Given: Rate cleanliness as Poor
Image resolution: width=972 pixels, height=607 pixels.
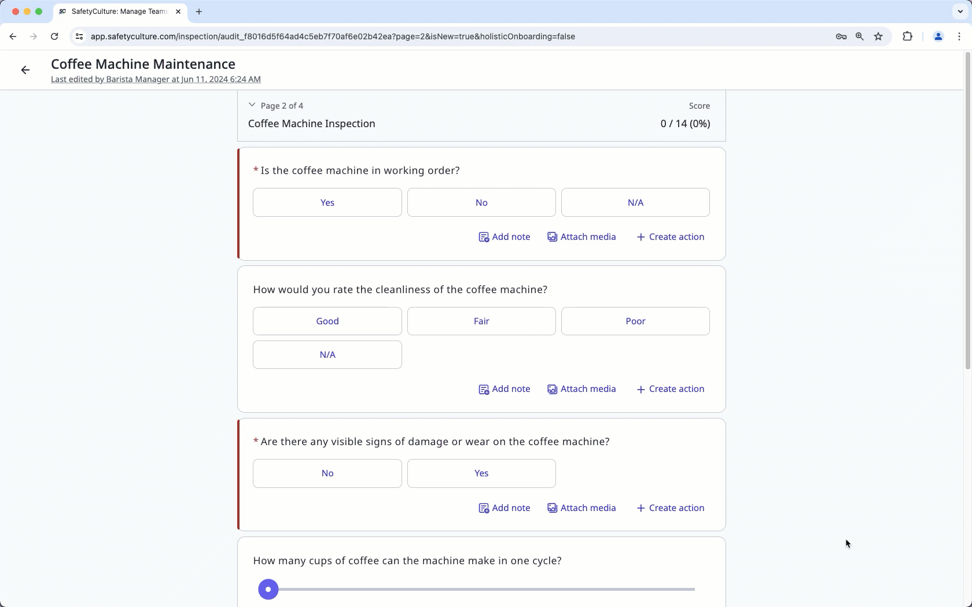Looking at the screenshot, I should tap(635, 321).
